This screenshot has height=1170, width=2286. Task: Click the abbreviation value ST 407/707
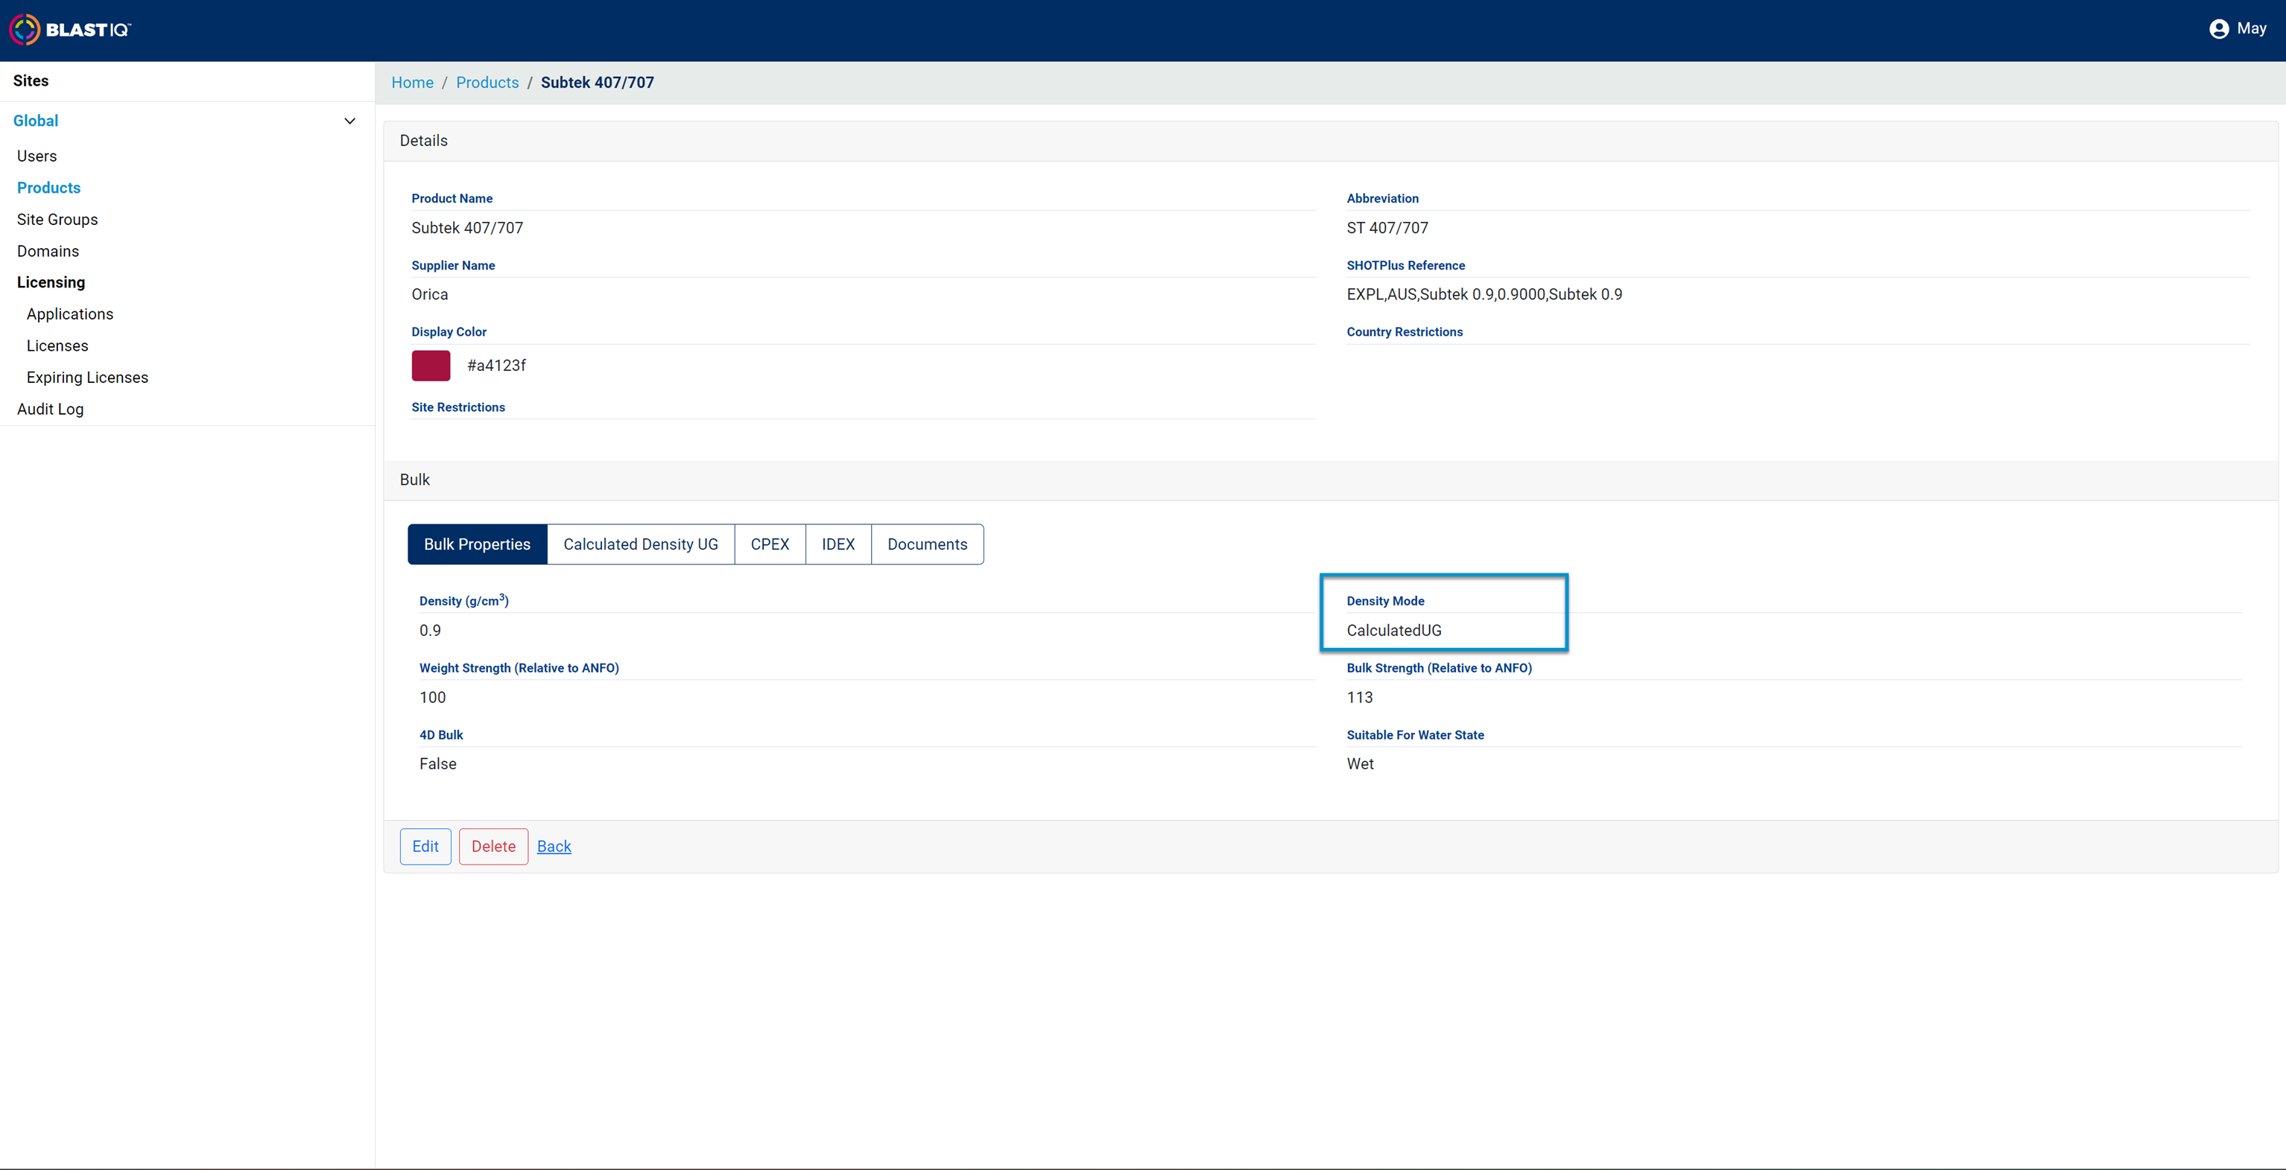click(x=1387, y=228)
